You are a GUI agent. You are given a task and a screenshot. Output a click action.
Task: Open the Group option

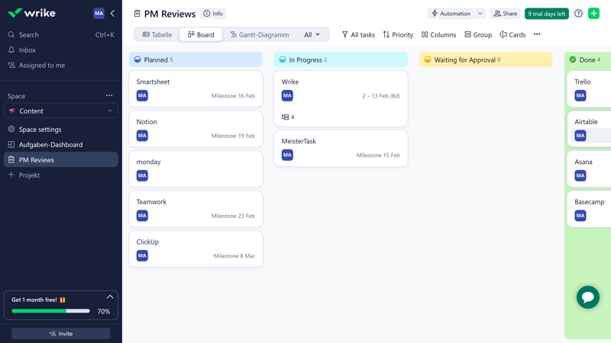click(478, 34)
